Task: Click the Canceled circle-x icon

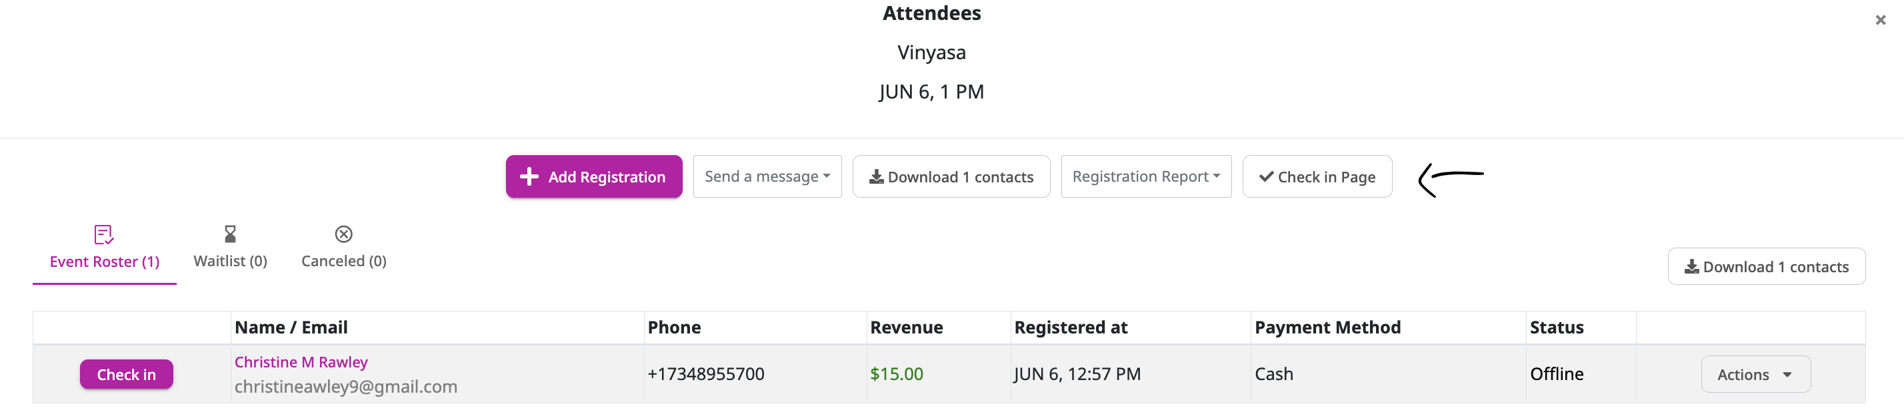Action: click(x=344, y=234)
